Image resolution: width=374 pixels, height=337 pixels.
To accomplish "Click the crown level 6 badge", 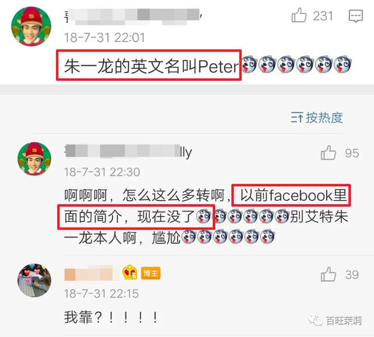I will coord(130,273).
